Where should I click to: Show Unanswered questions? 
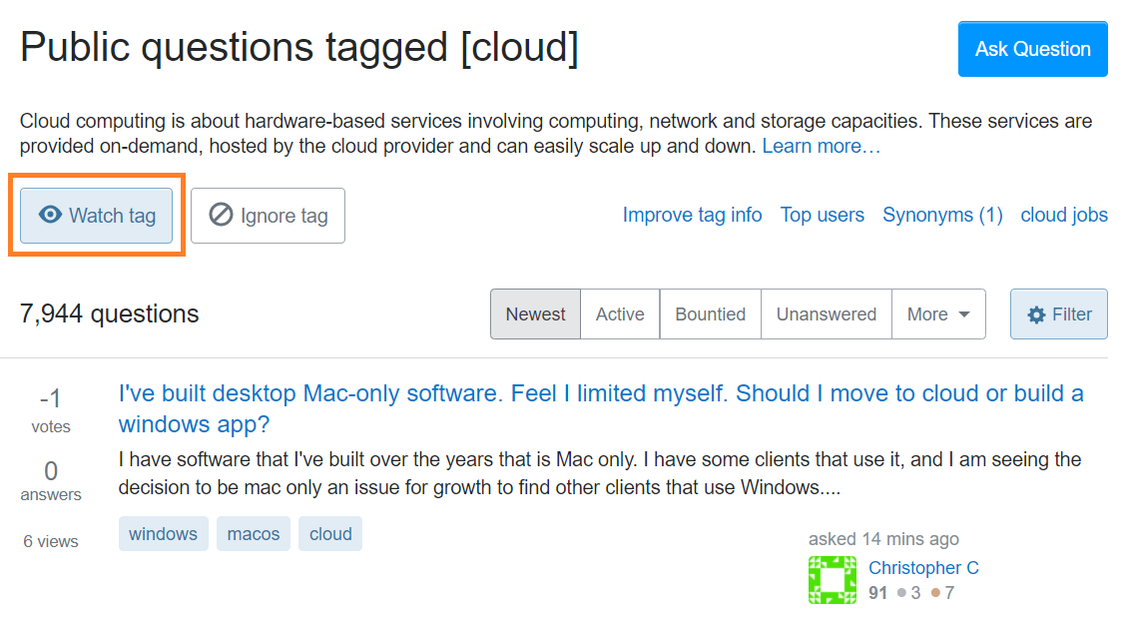pyautogui.click(x=826, y=314)
